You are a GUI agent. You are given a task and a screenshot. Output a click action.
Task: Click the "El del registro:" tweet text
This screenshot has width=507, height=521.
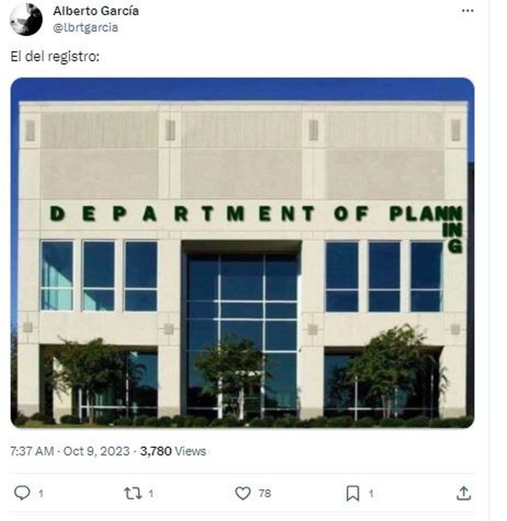click(x=55, y=56)
